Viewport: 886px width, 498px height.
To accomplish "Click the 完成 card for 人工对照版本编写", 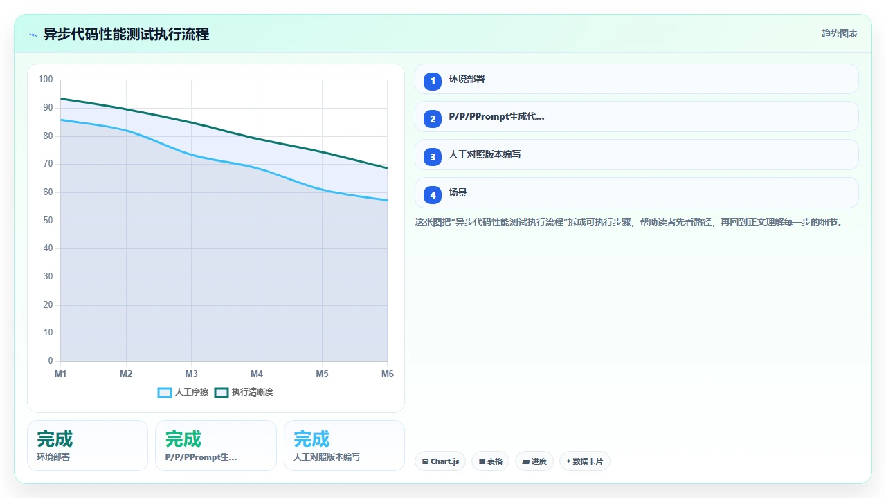I will pos(344,445).
